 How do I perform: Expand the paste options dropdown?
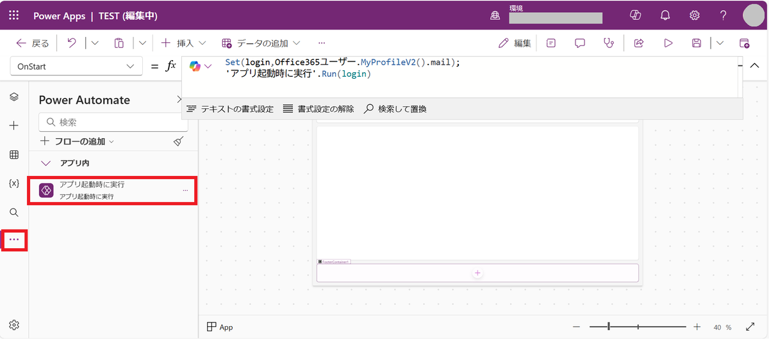(142, 43)
